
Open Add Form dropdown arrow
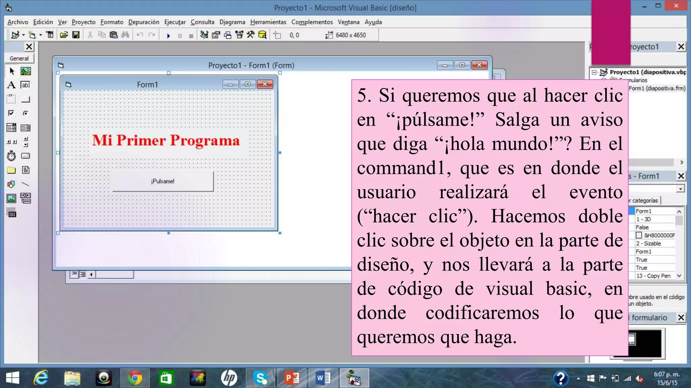(40, 35)
